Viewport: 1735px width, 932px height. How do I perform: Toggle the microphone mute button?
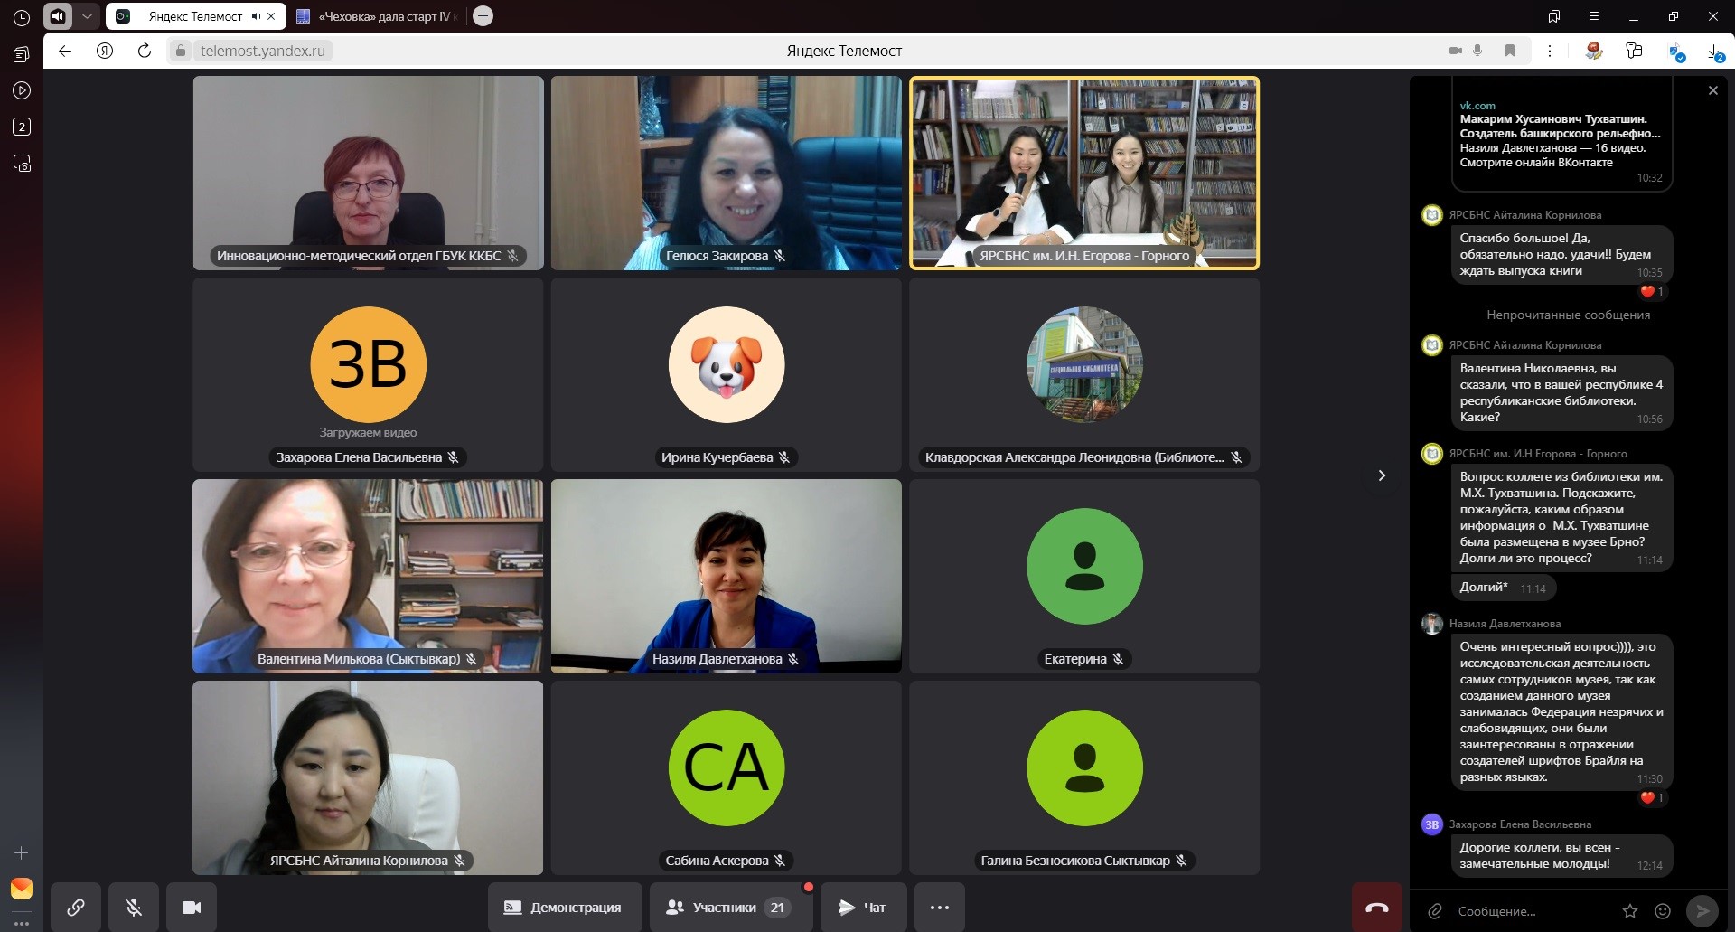point(134,907)
